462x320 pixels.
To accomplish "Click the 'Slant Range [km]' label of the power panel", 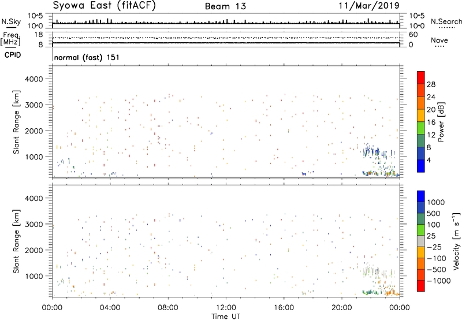I will [x=16, y=122].
